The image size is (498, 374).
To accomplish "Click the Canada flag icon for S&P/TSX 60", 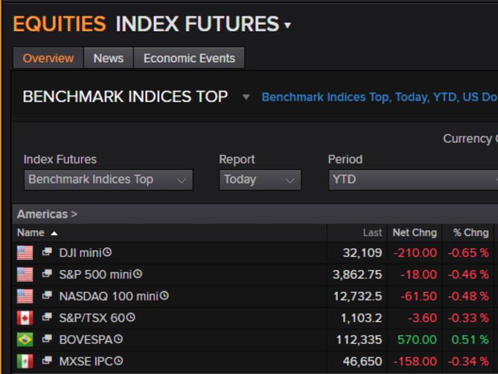I will click(x=25, y=318).
